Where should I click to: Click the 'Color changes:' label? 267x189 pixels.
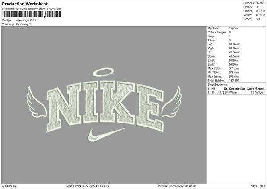click(x=217, y=32)
